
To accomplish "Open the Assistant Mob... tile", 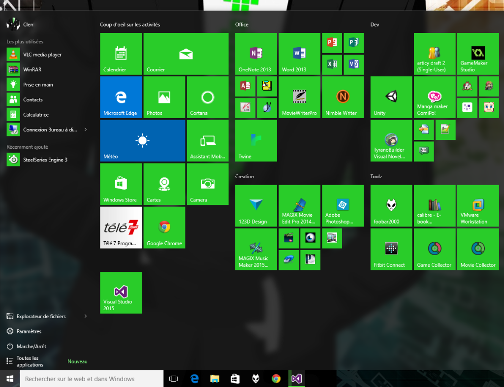I will pos(208,140).
